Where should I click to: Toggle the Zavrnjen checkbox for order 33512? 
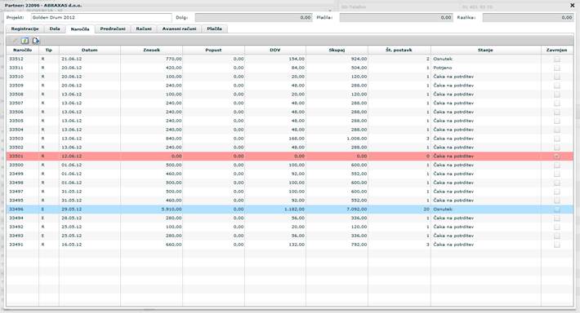(556, 59)
